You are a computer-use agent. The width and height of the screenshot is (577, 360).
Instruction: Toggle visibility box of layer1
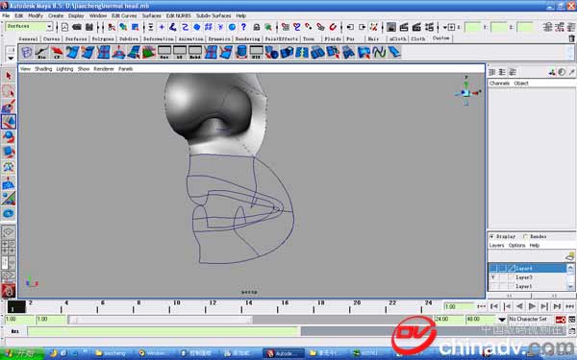[x=493, y=286]
